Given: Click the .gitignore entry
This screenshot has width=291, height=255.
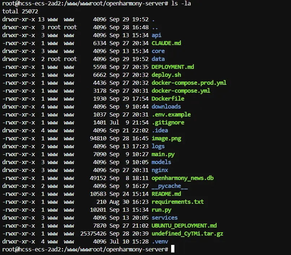Looking at the screenshot, I should (x=168, y=122).
